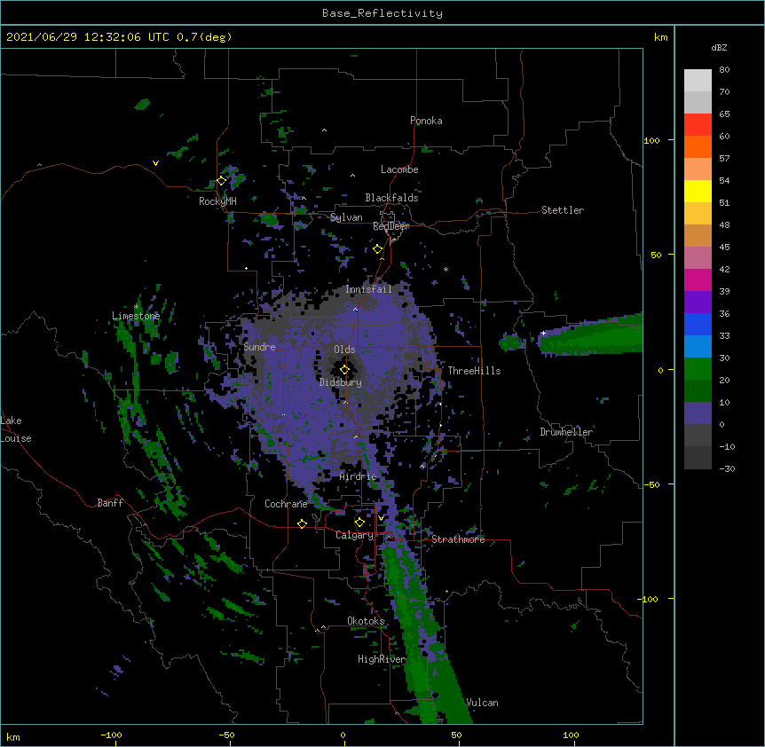Viewport: 765px width, 747px height.
Task: Click the HighRiver label
Action: (x=382, y=659)
